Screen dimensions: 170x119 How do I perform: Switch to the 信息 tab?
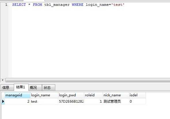coord(7,87)
